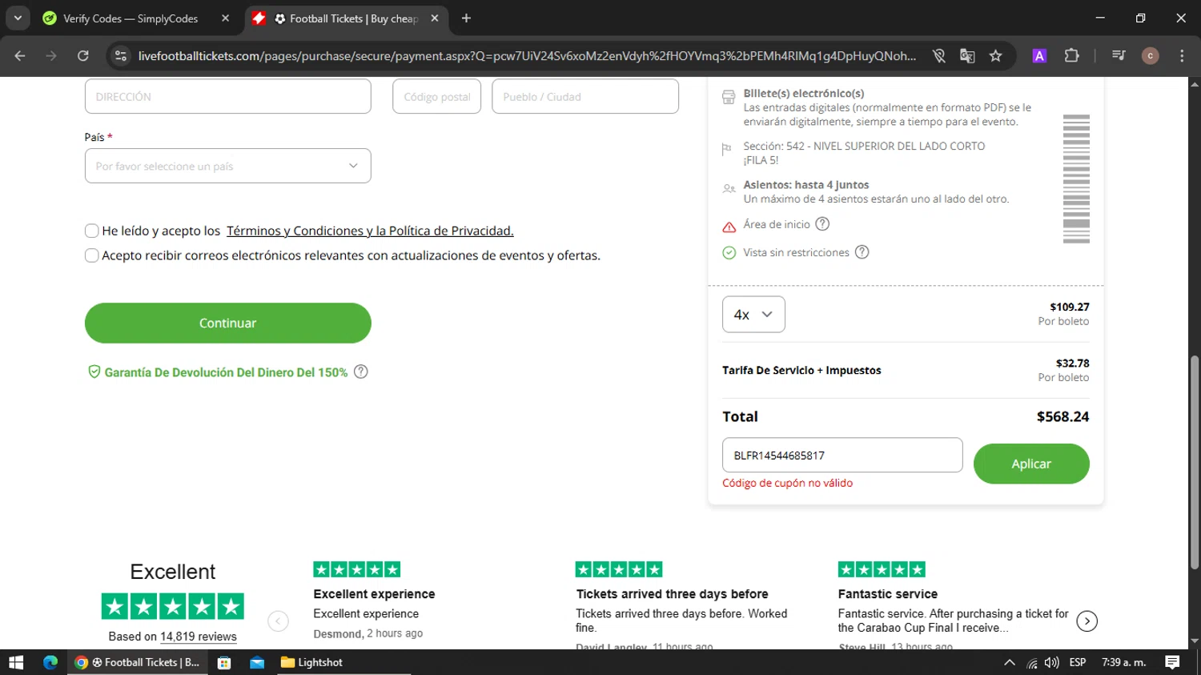Open site information icon in address bar
The image size is (1201, 675).
(121, 55)
